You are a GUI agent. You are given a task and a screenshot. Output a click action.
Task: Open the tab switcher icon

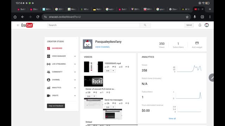pyautogui.click(x=202, y=17)
